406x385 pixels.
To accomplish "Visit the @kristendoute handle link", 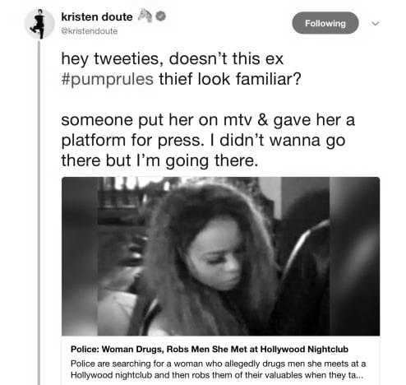I will (90, 31).
